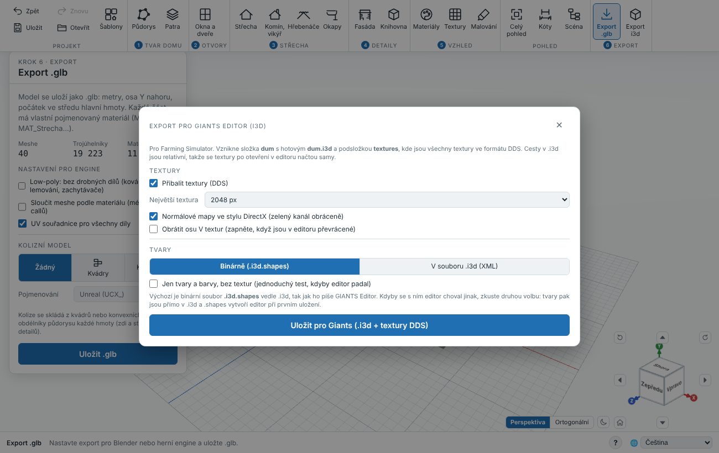
Task: Click the Export i3d toolbar button
Action: tap(635, 22)
